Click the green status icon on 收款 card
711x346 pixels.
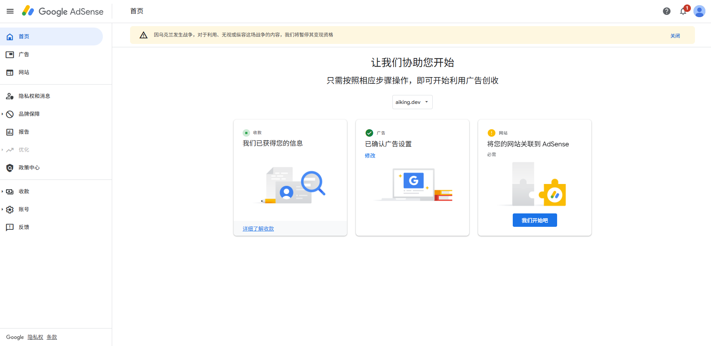click(x=246, y=133)
